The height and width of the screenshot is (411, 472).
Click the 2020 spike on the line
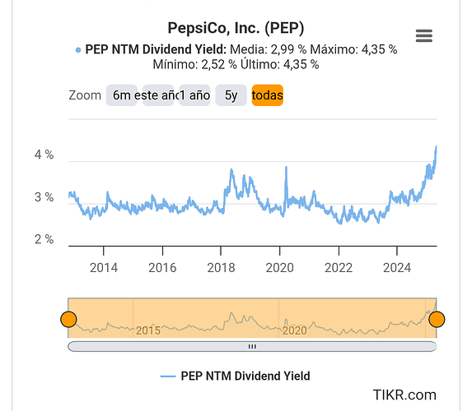click(286, 168)
